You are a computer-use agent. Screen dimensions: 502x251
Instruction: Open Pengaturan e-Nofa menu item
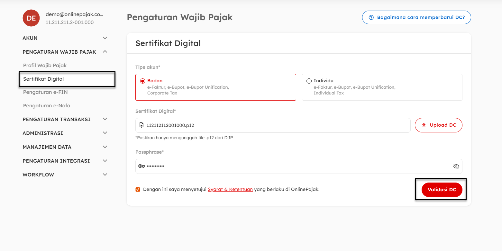coord(47,105)
